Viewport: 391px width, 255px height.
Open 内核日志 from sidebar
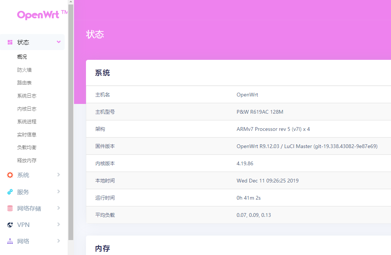tap(27, 109)
